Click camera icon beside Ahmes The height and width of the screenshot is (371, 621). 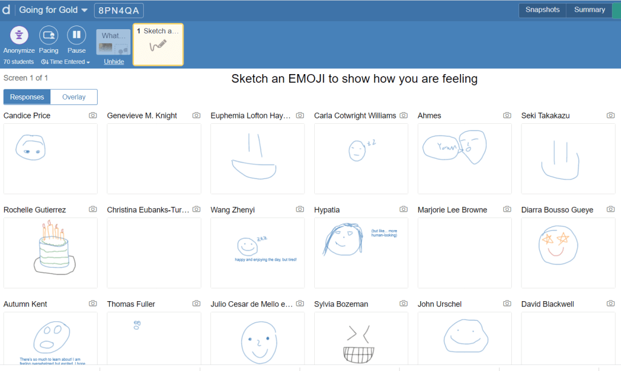click(x=507, y=115)
